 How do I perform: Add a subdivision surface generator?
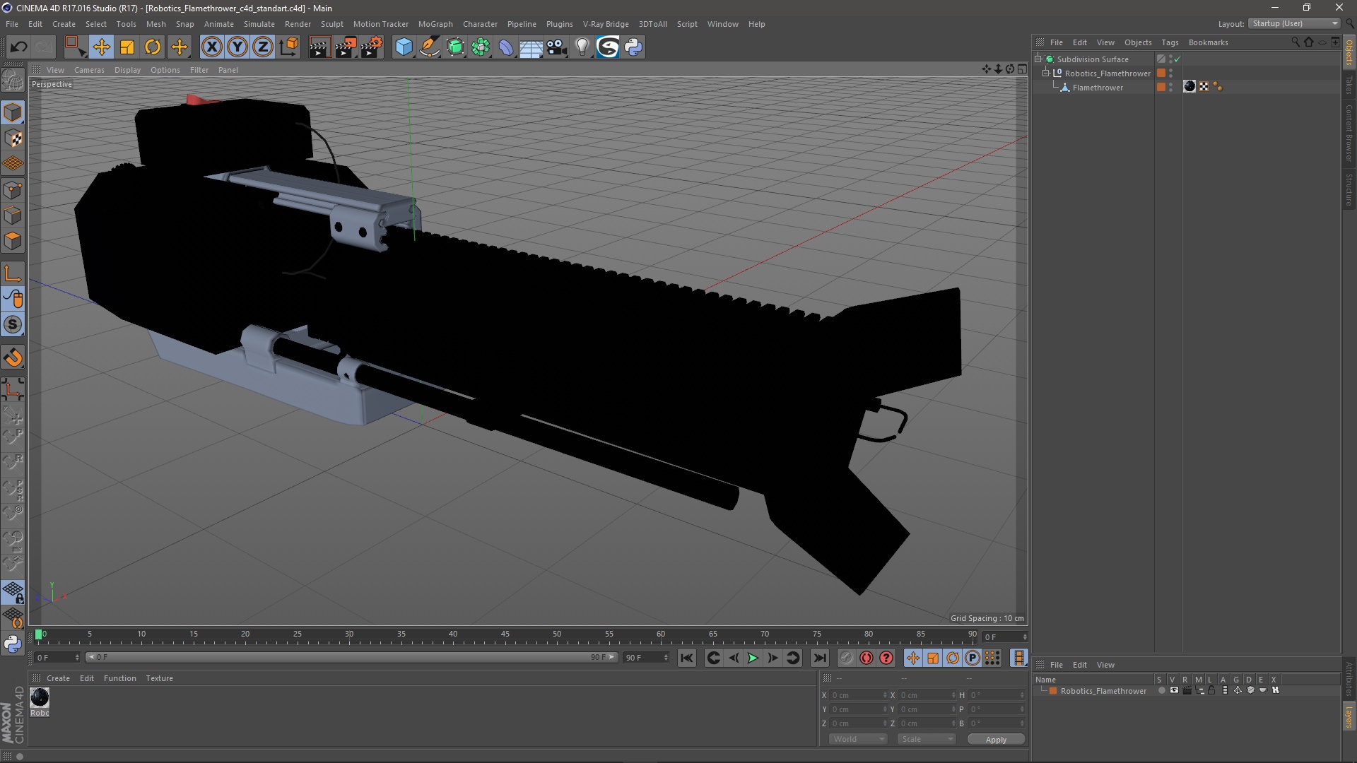456,47
